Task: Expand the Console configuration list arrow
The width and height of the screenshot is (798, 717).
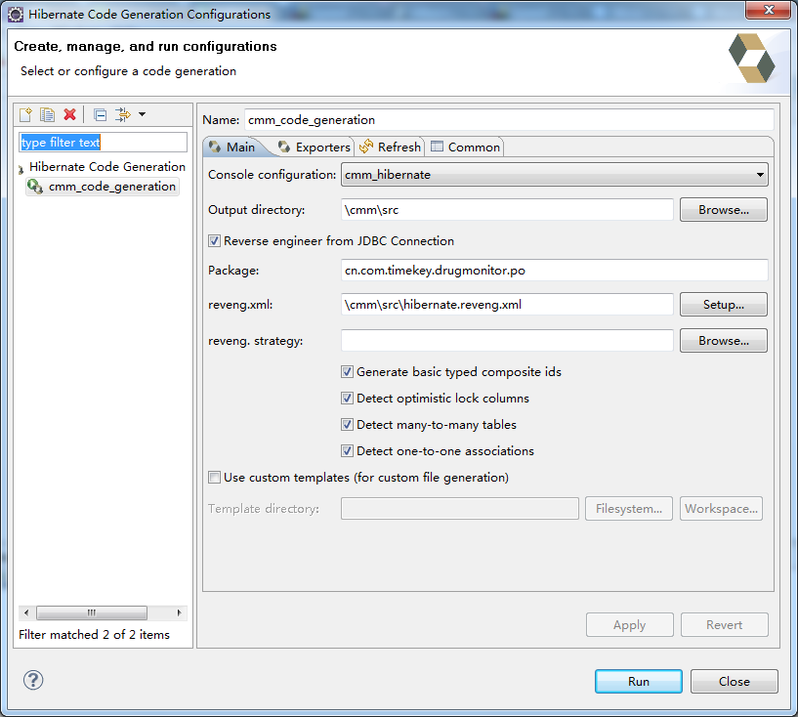Action: (x=760, y=175)
